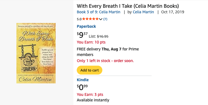This screenshot has height=105, width=208.
Task: Click the 5.0 rating number
Action: click(79, 19)
